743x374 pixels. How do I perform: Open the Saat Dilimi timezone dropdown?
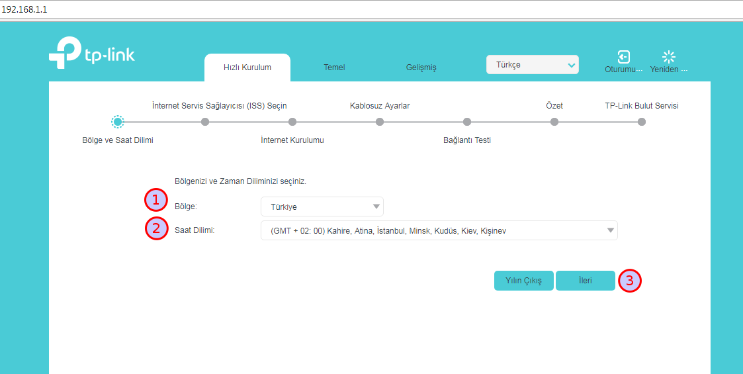coord(439,230)
